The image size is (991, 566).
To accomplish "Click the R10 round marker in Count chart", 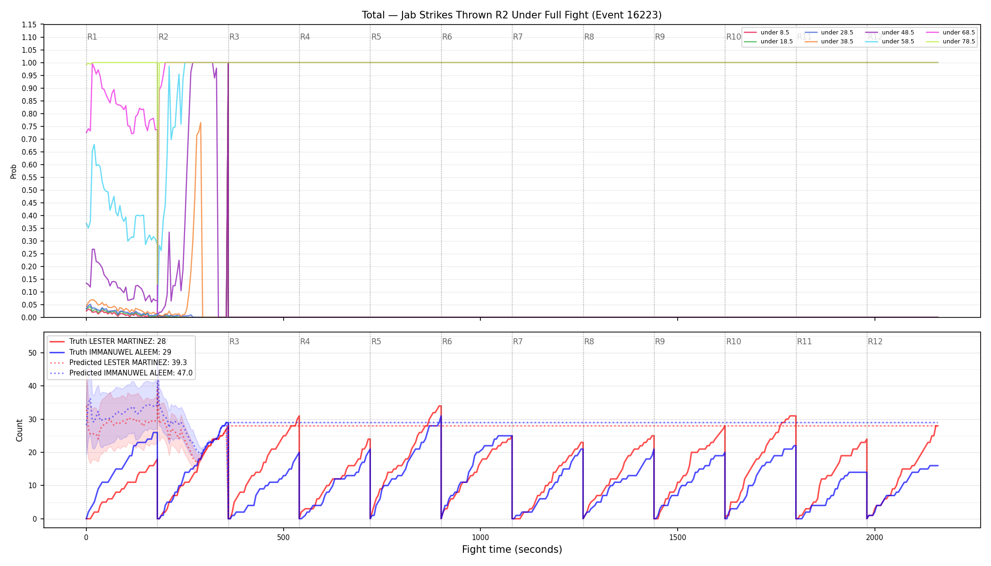I will click(733, 341).
